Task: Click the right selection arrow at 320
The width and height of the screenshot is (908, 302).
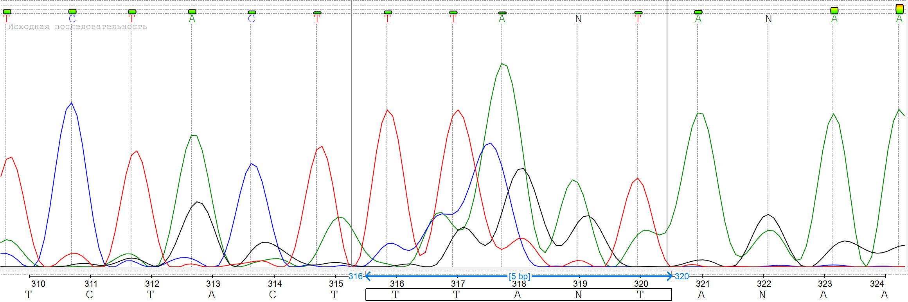Action: coord(670,276)
